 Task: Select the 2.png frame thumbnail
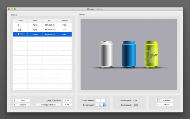coord(19,30)
